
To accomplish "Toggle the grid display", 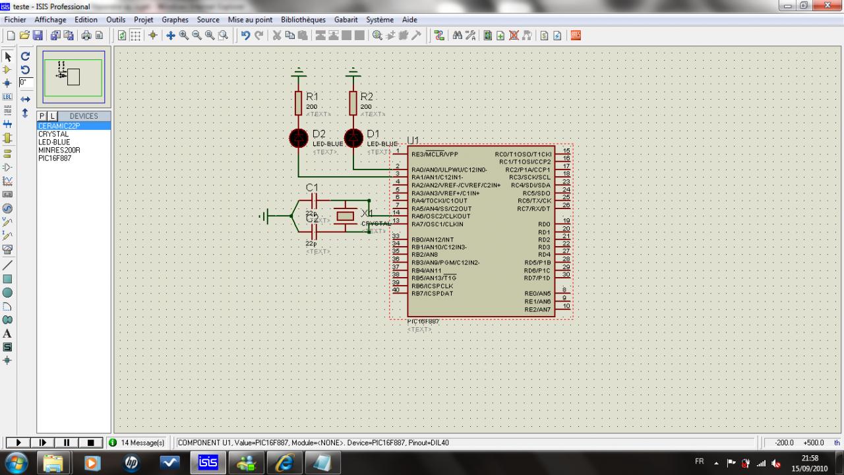I will [x=135, y=35].
